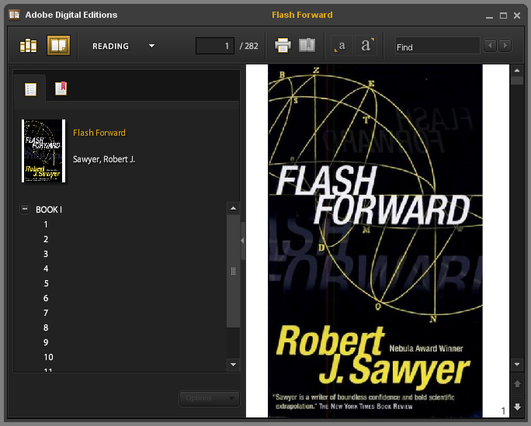
Task: Open the Bookmarks panel tab
Action: 61,88
